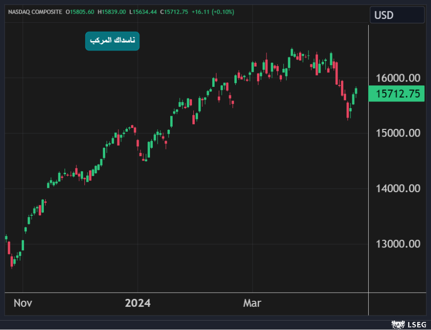Click the latest green candlestick on the chart

(x=356, y=90)
